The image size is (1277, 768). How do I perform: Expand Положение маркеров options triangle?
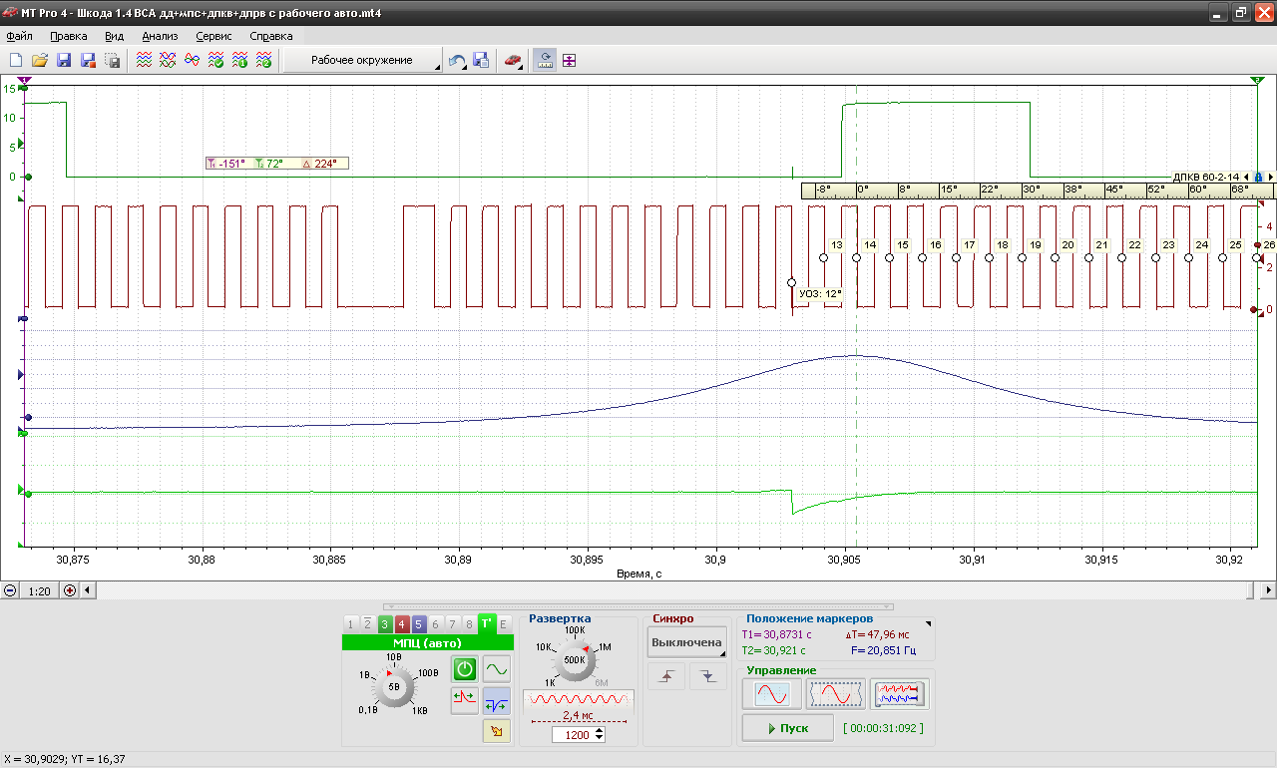tap(929, 623)
